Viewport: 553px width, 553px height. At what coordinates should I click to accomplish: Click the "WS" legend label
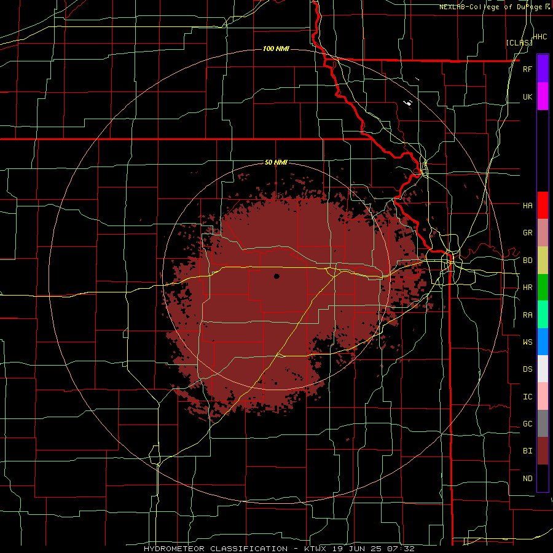(527, 342)
